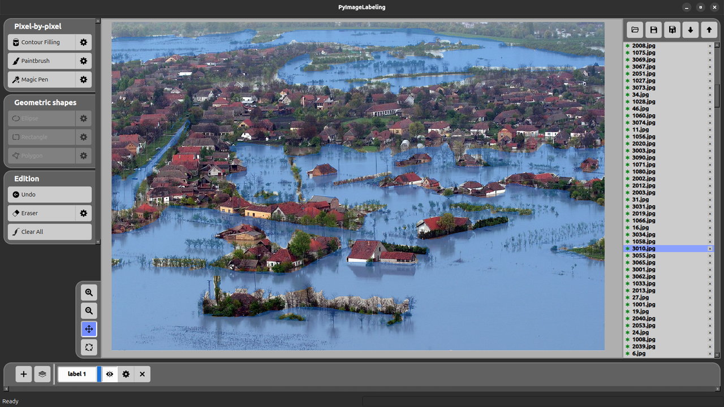Toggle all labels with the layers icon

(42, 374)
